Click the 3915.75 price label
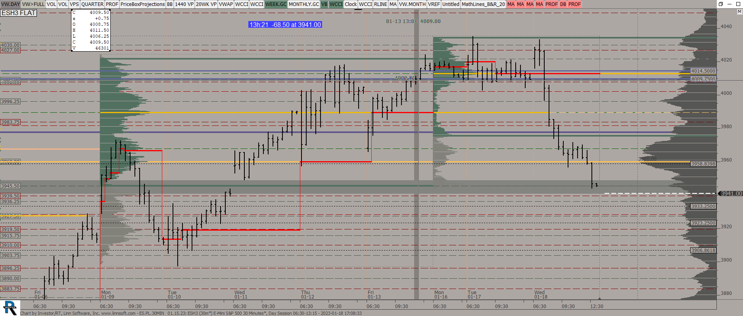This screenshot has width=743, height=316. (10, 236)
